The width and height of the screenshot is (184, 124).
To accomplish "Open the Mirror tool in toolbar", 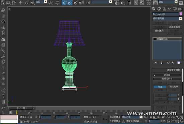I will (116, 3).
